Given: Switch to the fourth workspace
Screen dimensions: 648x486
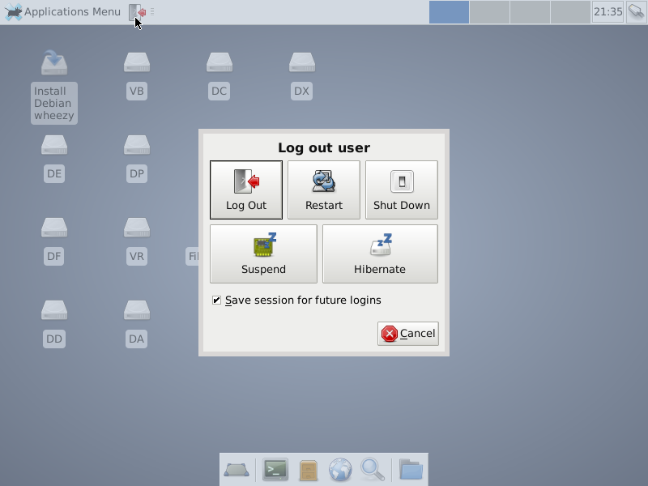Looking at the screenshot, I should pyautogui.click(x=570, y=12).
